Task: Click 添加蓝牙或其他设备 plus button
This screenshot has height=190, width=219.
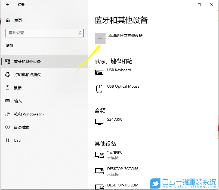Action: pyautogui.click(x=100, y=38)
